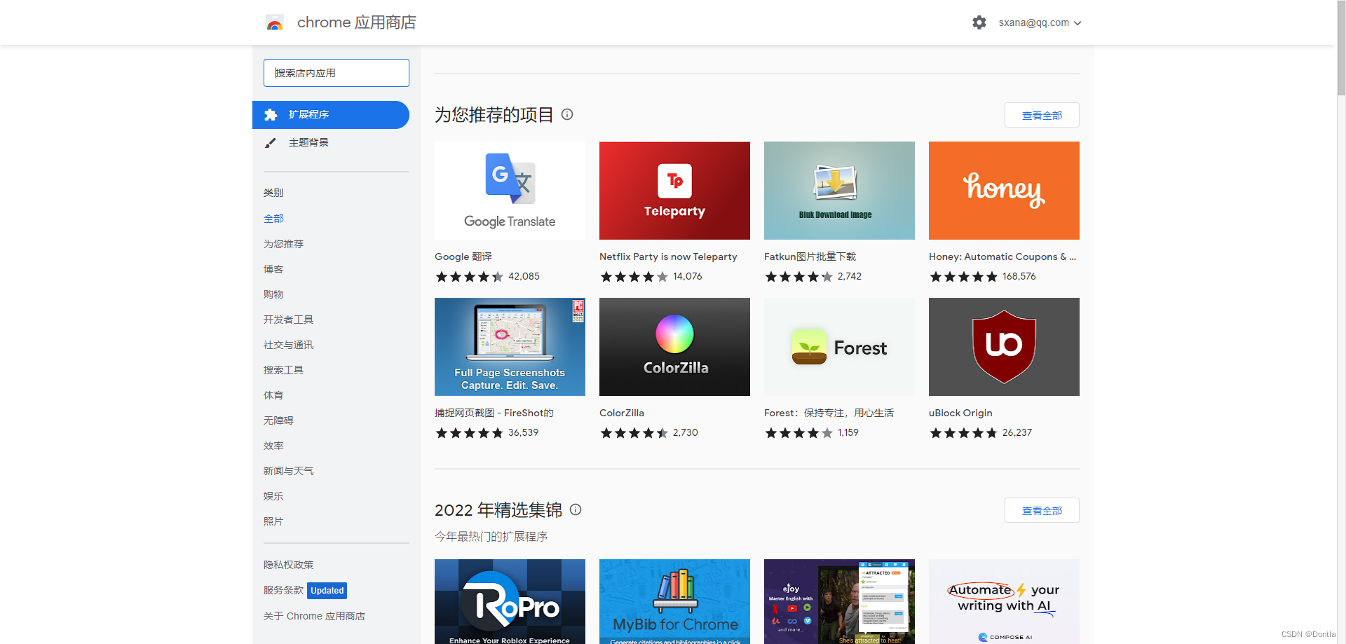Click the info icon beside 为您推荐的项目
This screenshot has width=1346, height=644.
click(x=567, y=114)
